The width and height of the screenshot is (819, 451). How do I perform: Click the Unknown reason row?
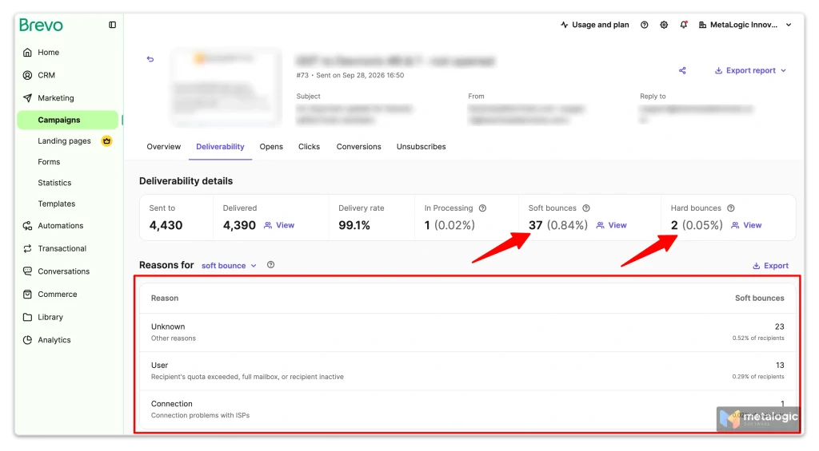467,332
